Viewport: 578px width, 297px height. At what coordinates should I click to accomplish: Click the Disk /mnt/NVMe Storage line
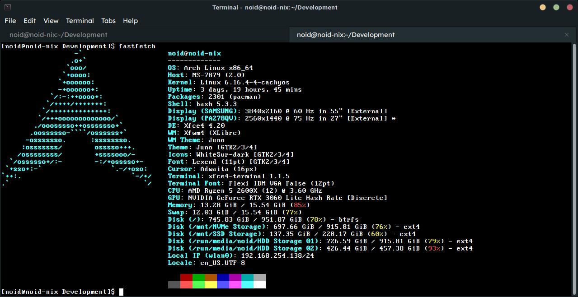coord(294,227)
